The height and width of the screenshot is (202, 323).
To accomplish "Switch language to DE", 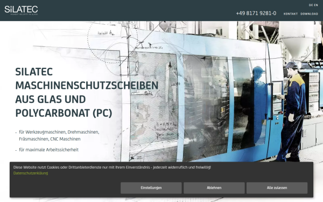I will (x=311, y=5).
